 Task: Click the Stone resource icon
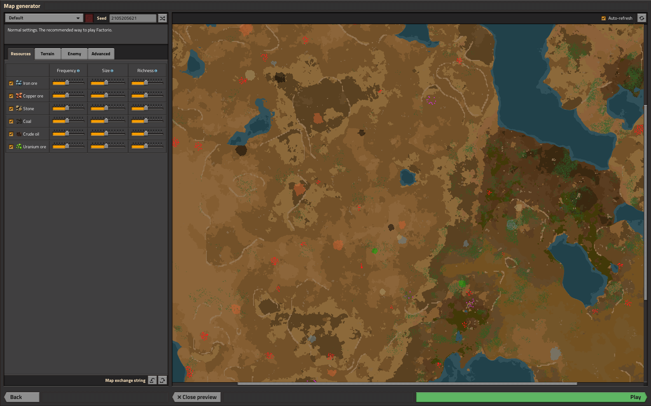click(19, 109)
